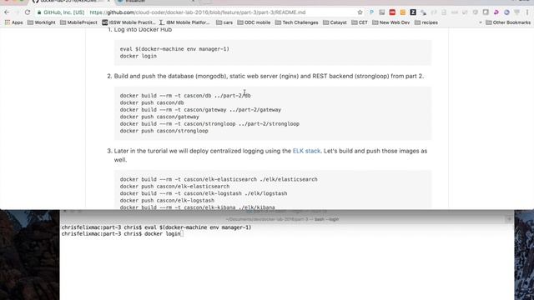Viewport: 534px width, 300px height.
Task: Open the Other Bookmarks folder
Action: [x=508, y=22]
